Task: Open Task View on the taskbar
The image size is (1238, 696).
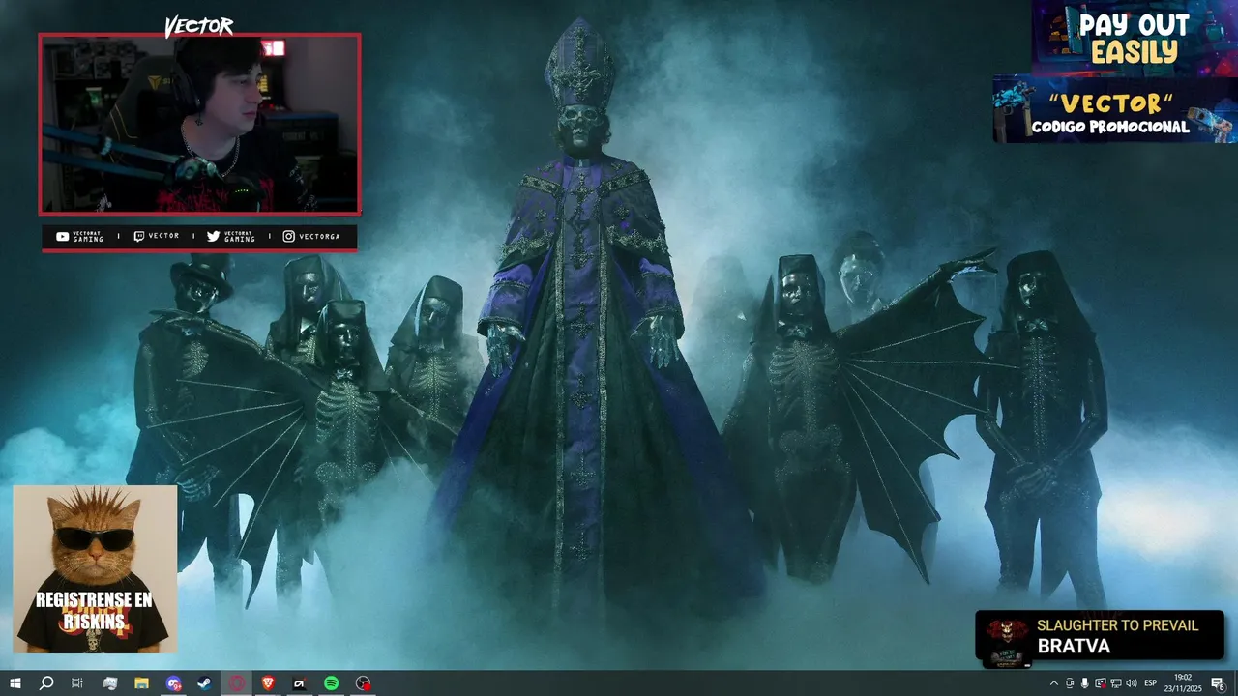Action: tap(77, 683)
